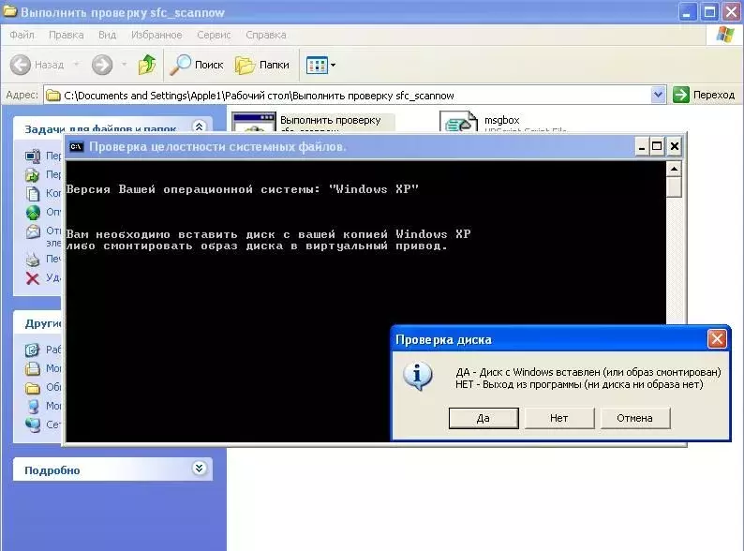
Task: Click the copy file task icon
Action: click(x=32, y=194)
